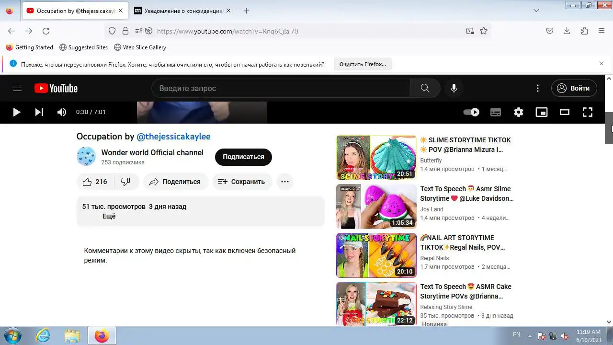Show site security padlock info
This screenshot has width=613, height=345.
pos(125,31)
